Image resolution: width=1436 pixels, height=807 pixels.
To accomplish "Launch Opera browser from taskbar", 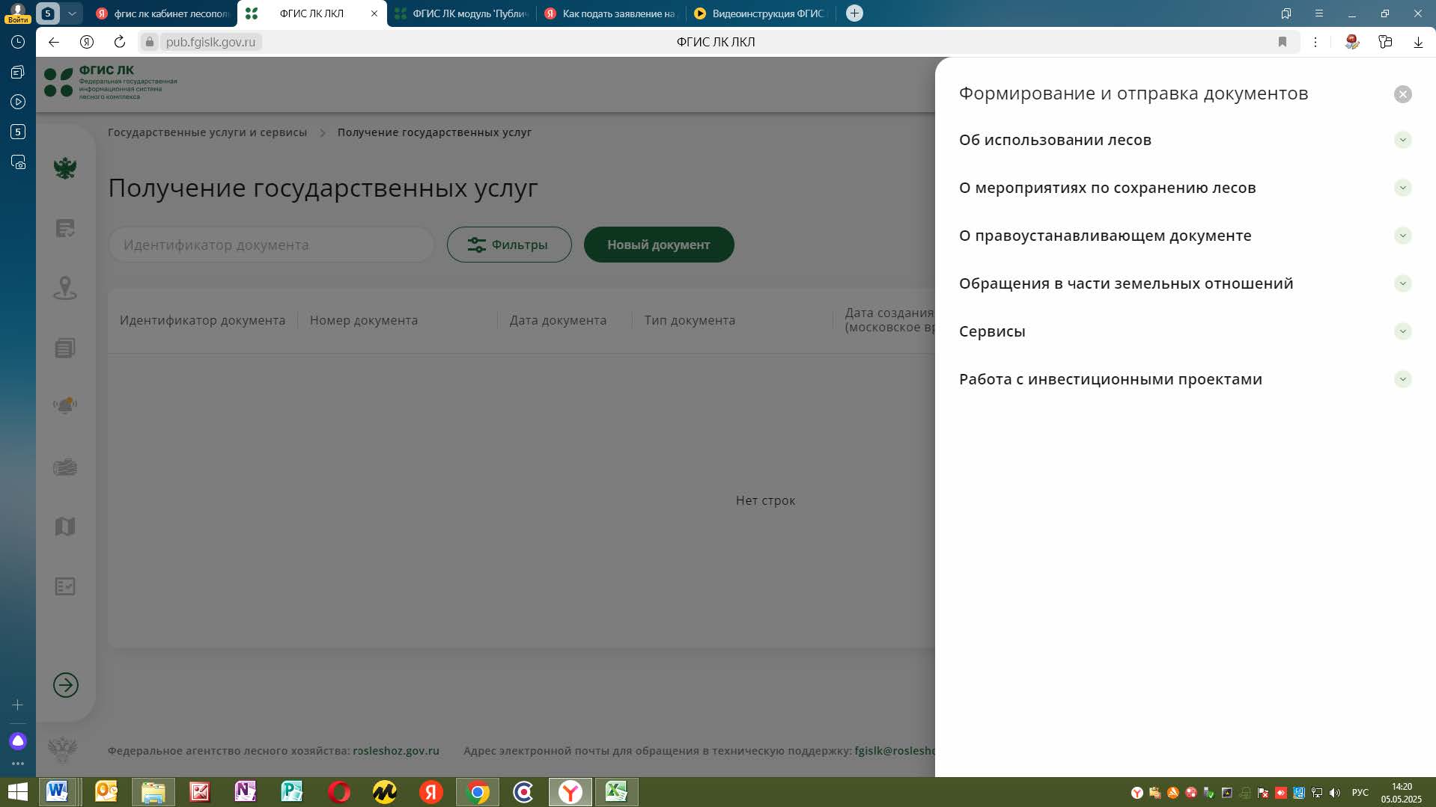I will pyautogui.click(x=338, y=792).
